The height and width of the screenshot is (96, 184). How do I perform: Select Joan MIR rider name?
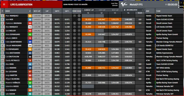click(x=9, y=20)
